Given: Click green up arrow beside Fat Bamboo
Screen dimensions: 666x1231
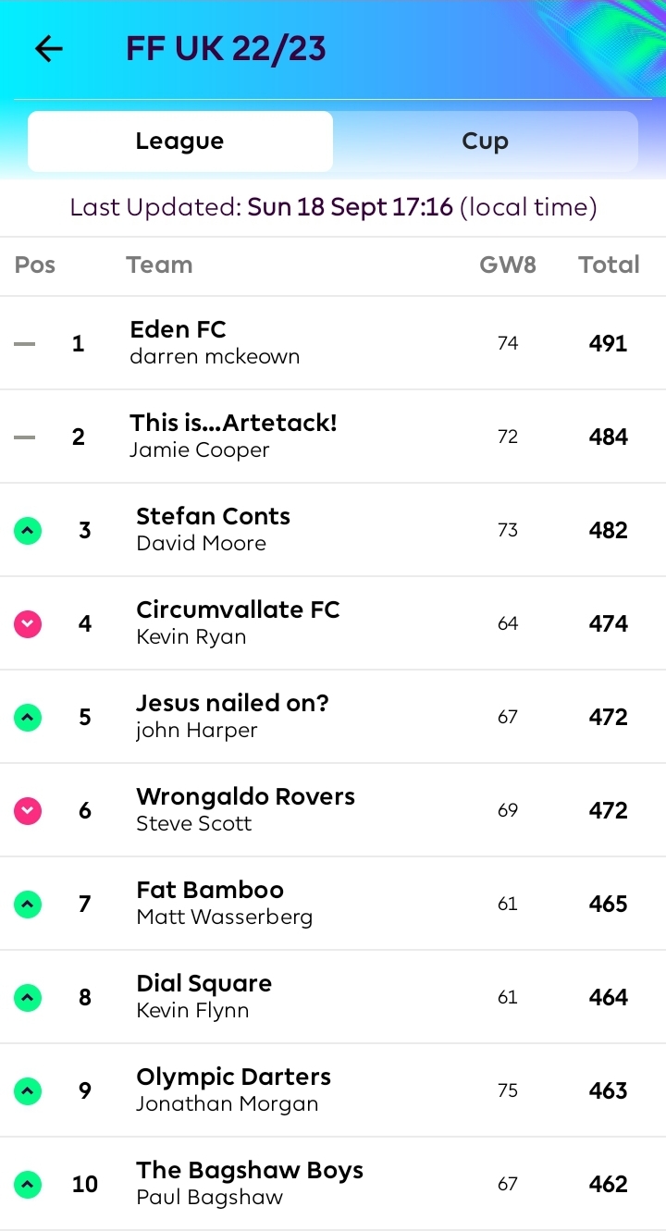Looking at the screenshot, I should tap(28, 905).
